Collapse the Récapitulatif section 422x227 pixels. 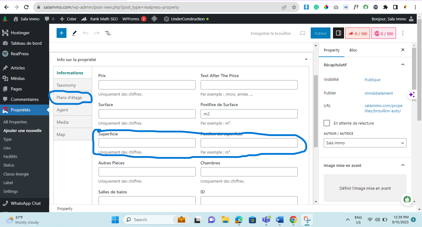403,65
